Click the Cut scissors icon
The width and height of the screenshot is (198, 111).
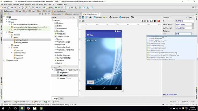tap(19, 7)
